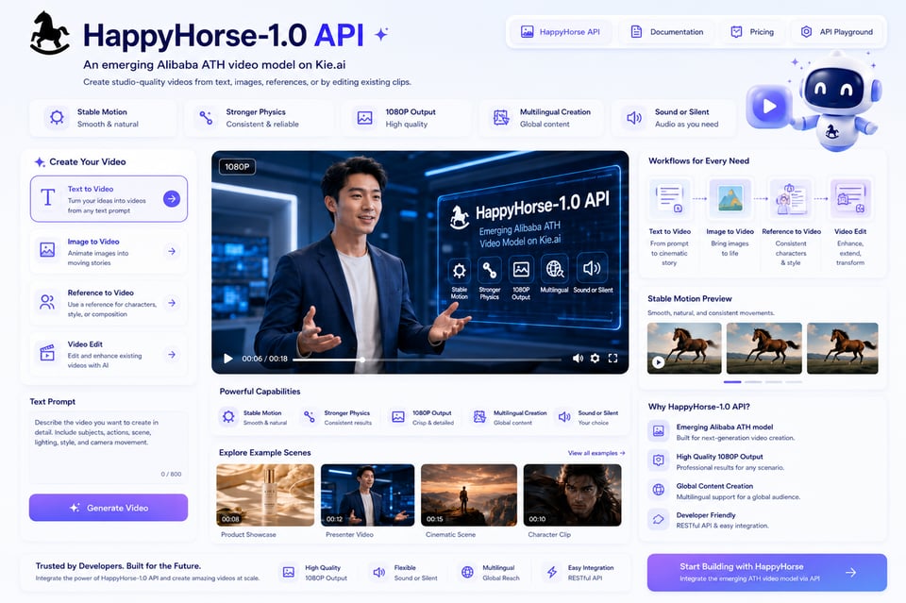The width and height of the screenshot is (906, 603).
Task: Click the arrow next to Video Edit
Action: point(172,354)
